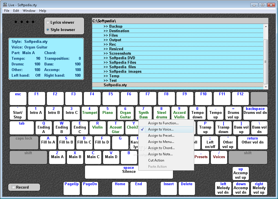Open the Edit menu
This screenshot has height=199, width=278.
(16, 11)
